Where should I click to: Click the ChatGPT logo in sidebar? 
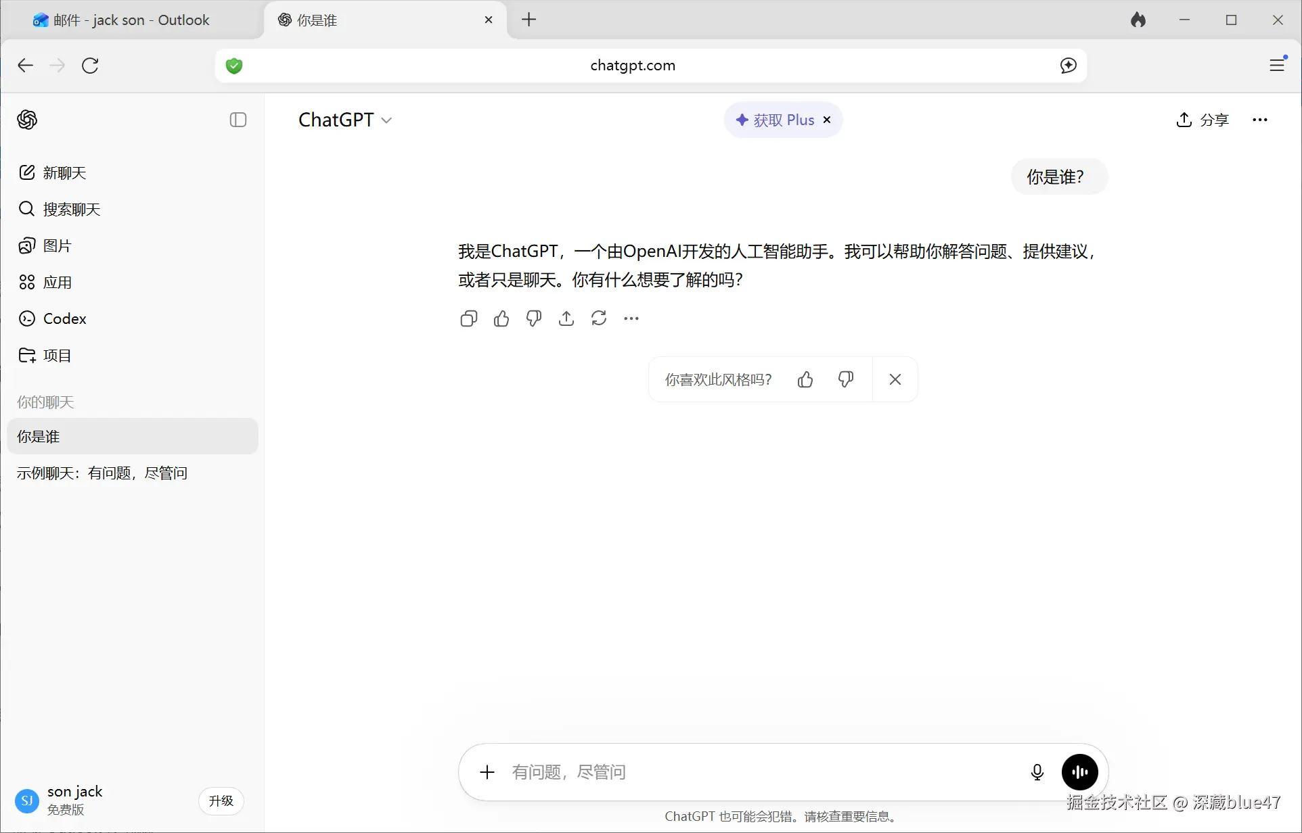coord(27,120)
